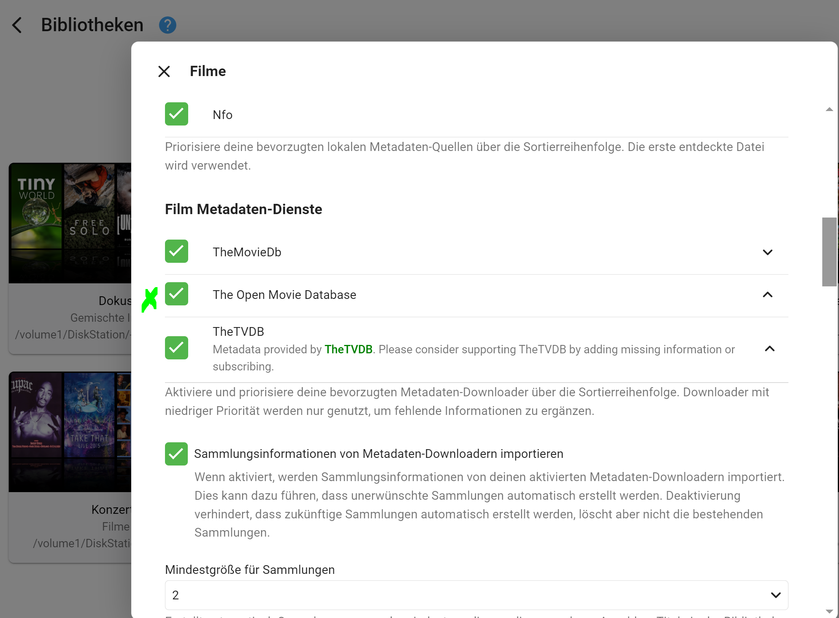Open the Konzerte library thumbnail
The image size is (839, 618).
click(70, 432)
